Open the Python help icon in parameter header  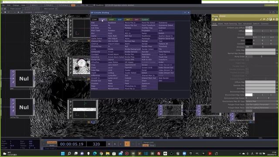point(216,19)
